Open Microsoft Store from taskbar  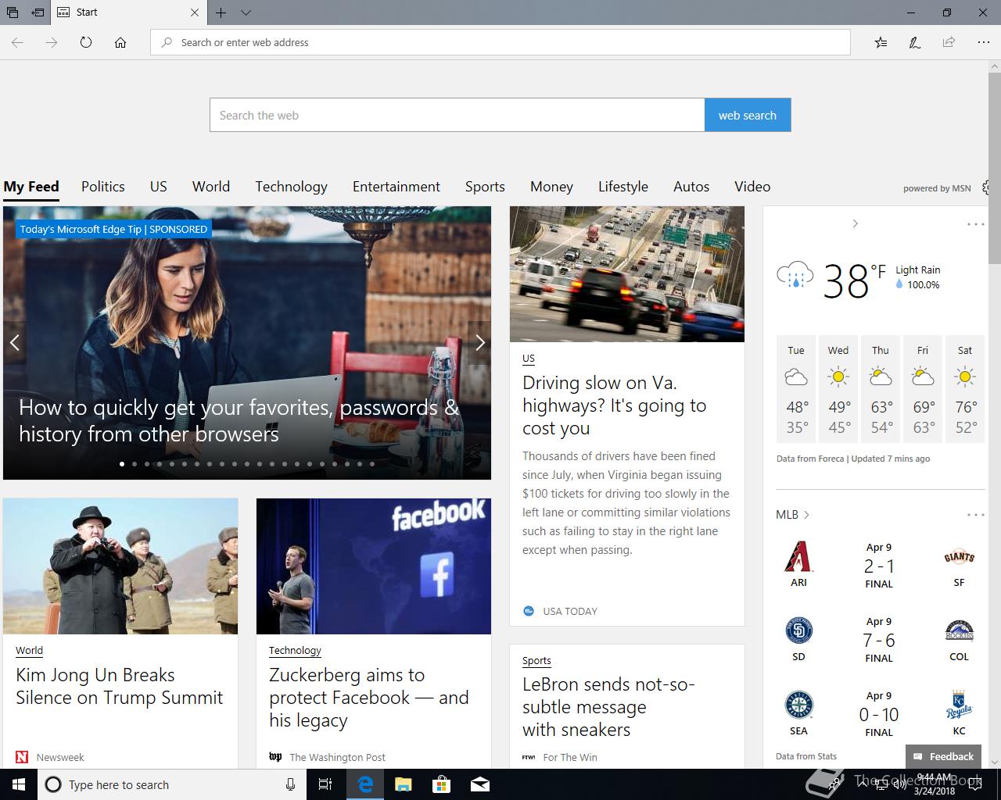[441, 784]
